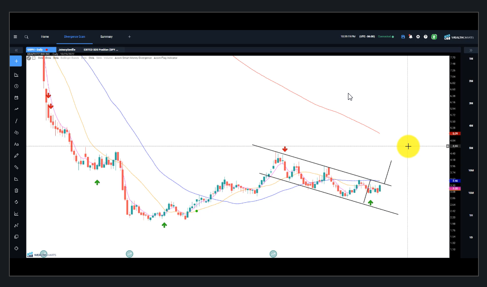Set timeframe to 5M
This screenshot has width=487, height=287.
[471, 148]
